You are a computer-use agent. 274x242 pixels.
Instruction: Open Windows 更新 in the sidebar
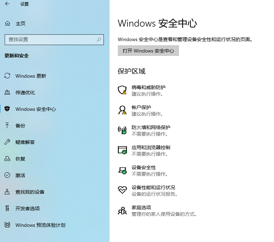pos(31,76)
